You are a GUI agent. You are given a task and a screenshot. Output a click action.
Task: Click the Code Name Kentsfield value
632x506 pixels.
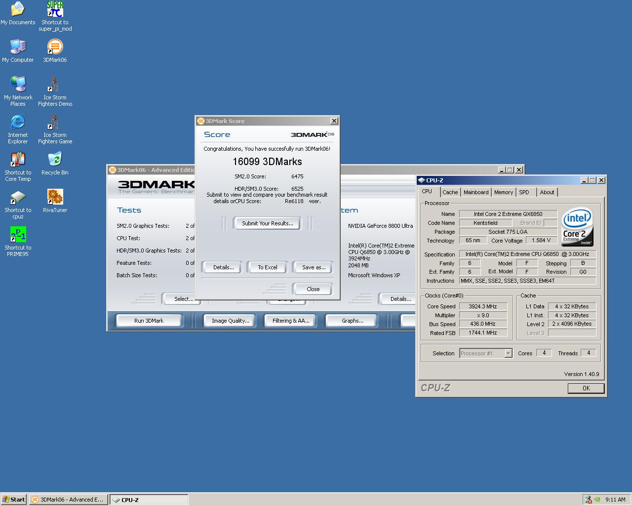[x=485, y=223]
